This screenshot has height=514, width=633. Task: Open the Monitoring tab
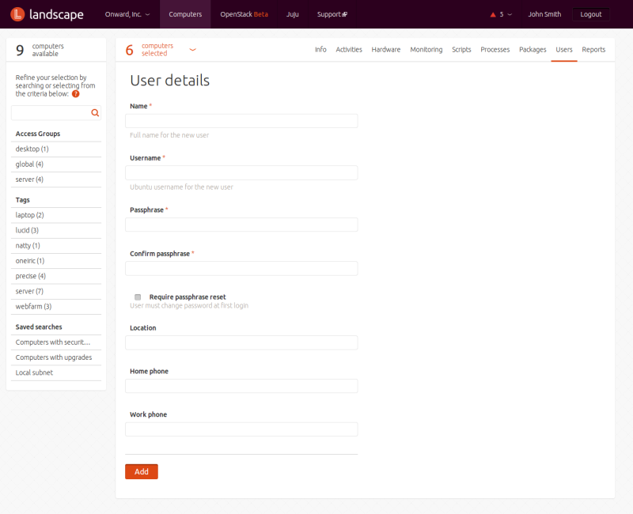coord(426,50)
